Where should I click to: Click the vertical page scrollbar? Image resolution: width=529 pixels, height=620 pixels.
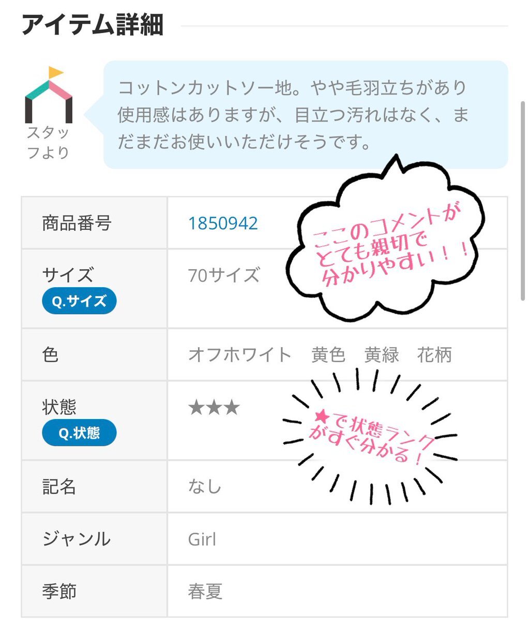[x=522, y=200]
